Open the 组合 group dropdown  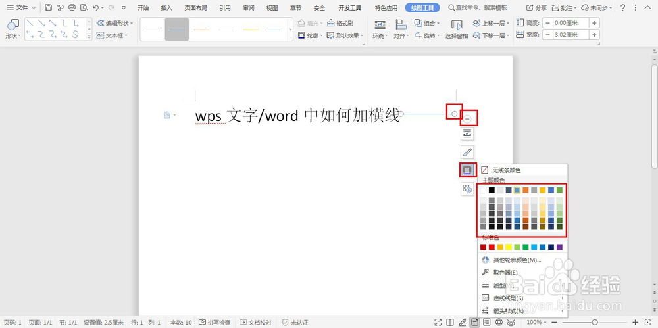(x=427, y=23)
